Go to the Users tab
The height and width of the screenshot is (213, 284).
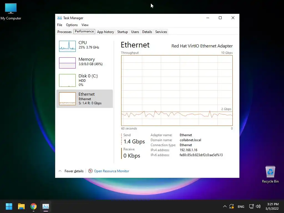point(135,32)
